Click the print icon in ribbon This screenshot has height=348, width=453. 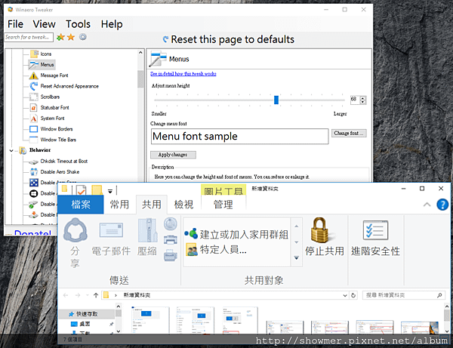tap(171, 240)
